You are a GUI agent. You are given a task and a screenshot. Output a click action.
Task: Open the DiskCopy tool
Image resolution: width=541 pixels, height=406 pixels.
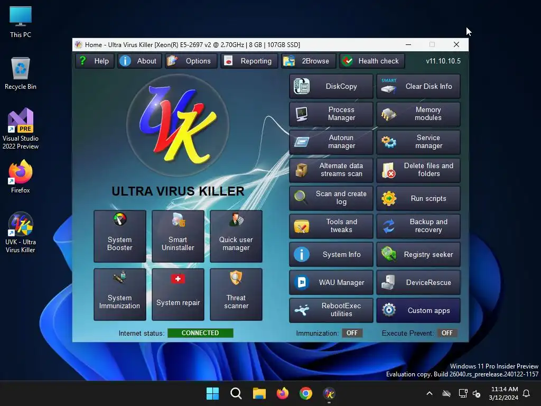(x=331, y=86)
